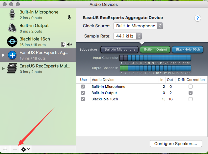
Task: Add a new device with plus button
Action: tap(5, 149)
